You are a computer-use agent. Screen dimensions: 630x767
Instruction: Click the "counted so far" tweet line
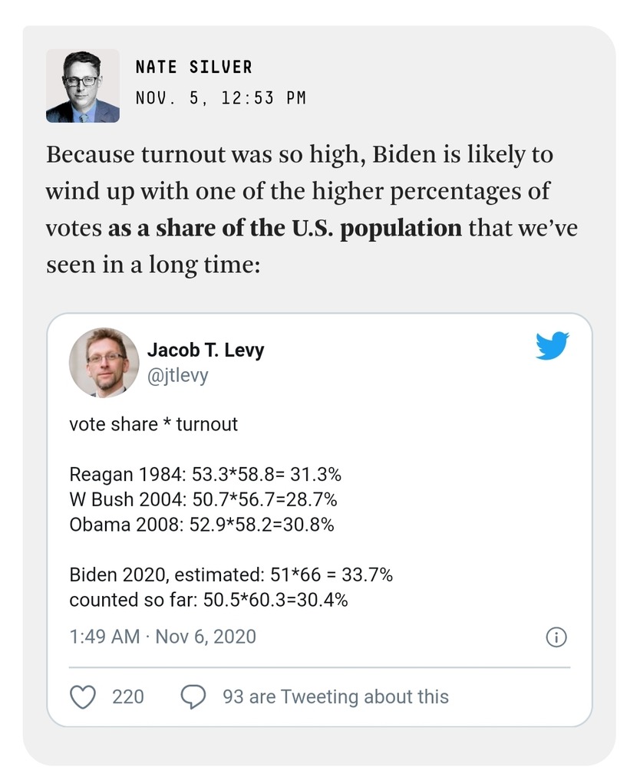point(209,601)
